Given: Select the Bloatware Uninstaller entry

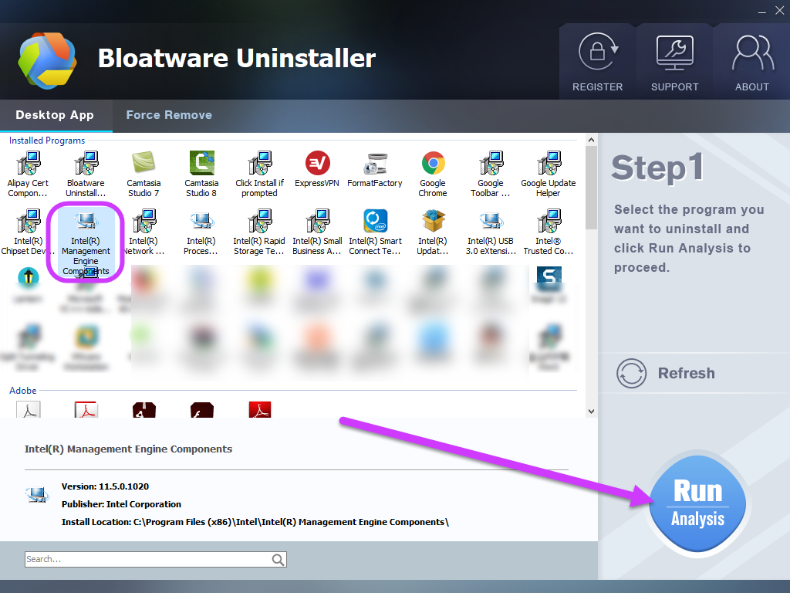Looking at the screenshot, I should click(x=86, y=166).
